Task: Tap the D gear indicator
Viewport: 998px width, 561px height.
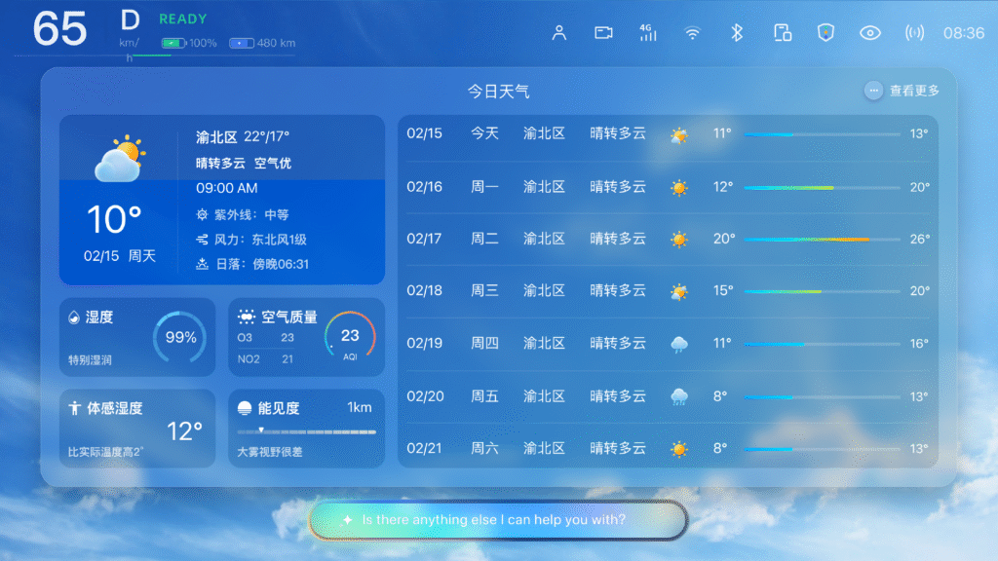Action: pyautogui.click(x=131, y=20)
